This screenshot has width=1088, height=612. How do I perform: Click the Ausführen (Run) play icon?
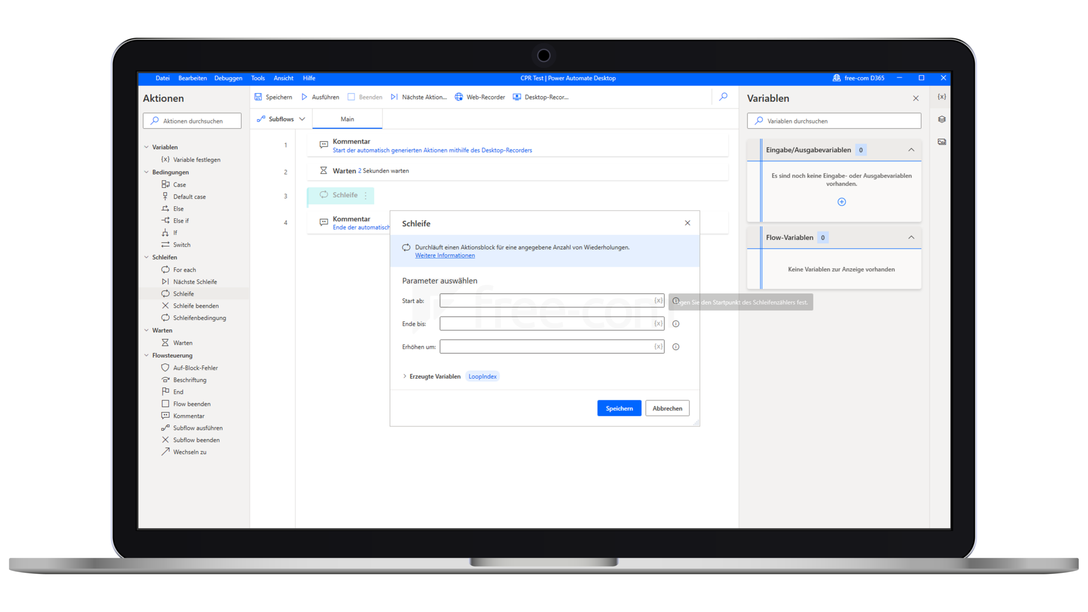point(305,96)
